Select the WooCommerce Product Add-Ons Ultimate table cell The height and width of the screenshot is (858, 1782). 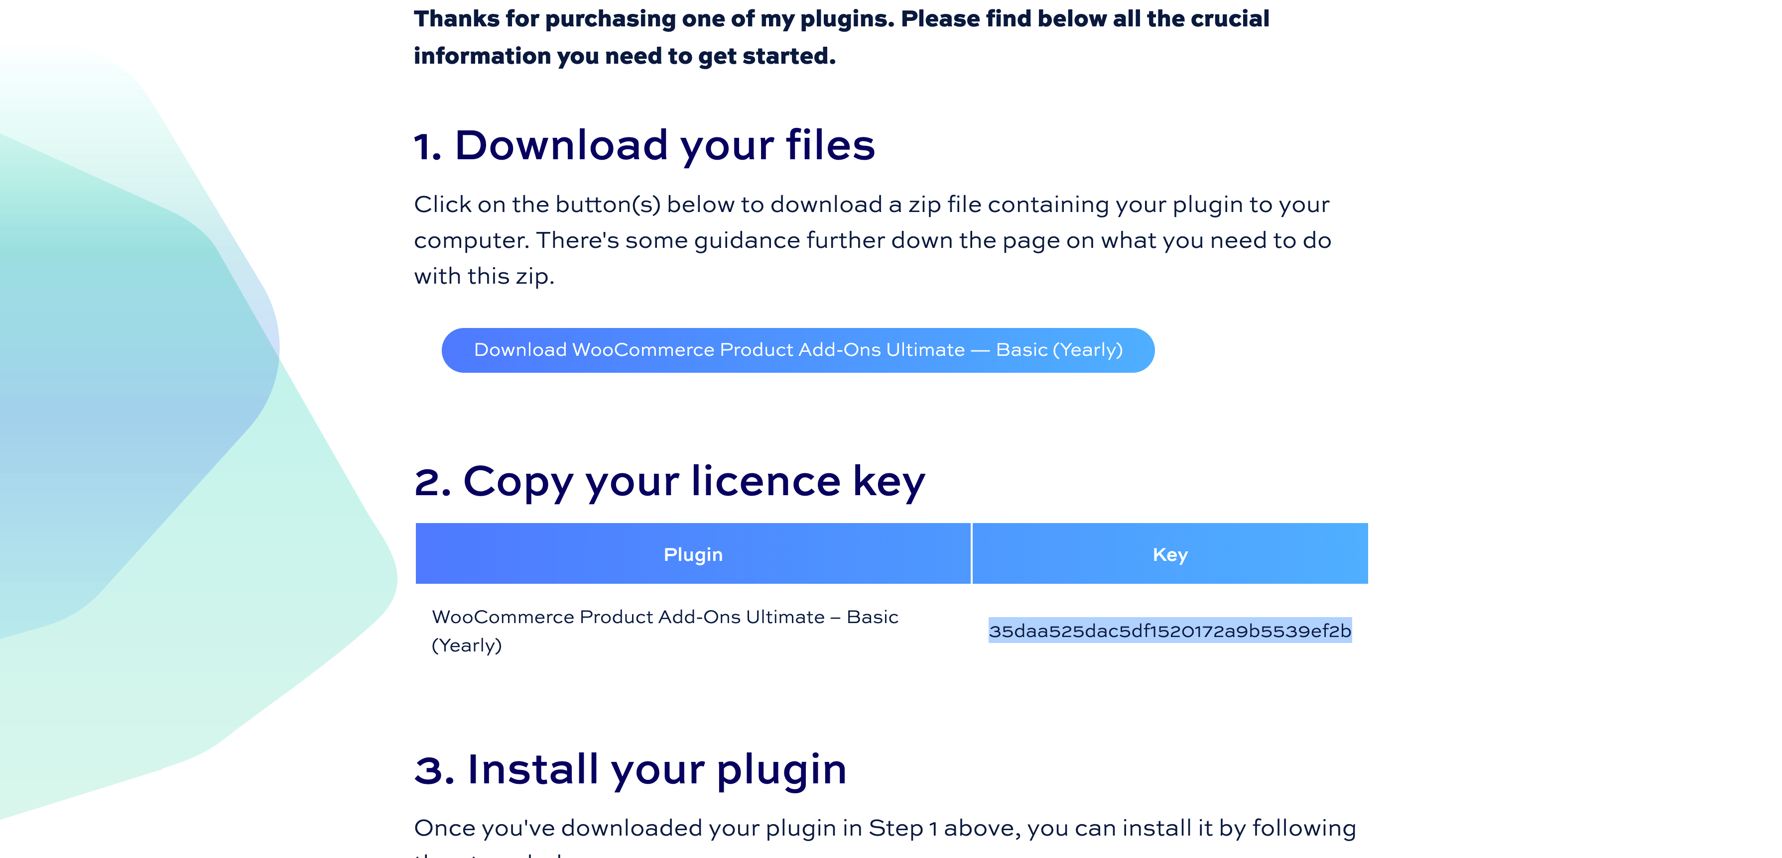tap(665, 631)
